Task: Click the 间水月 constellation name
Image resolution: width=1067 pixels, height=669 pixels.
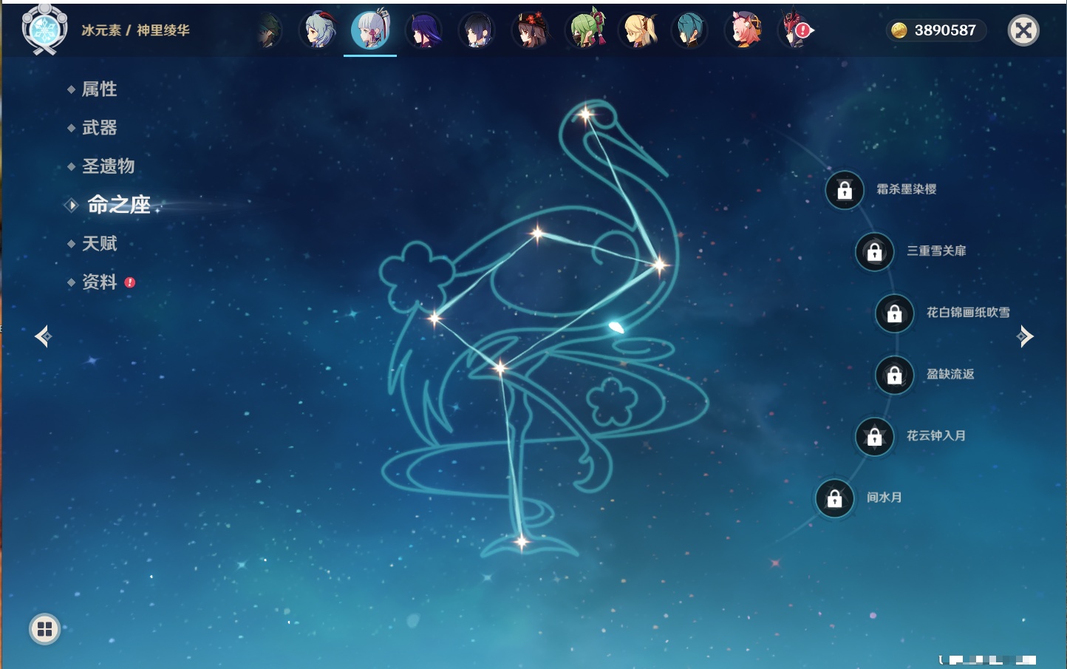Action: (884, 497)
